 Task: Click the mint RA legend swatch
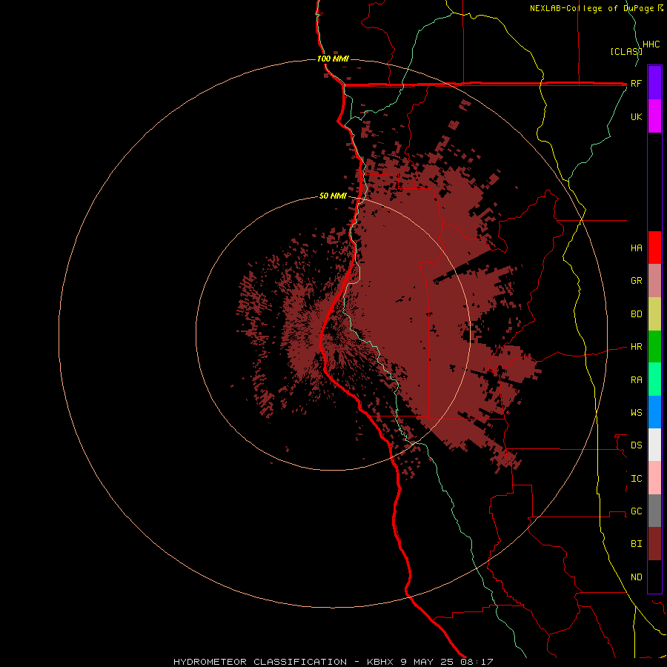click(x=654, y=379)
